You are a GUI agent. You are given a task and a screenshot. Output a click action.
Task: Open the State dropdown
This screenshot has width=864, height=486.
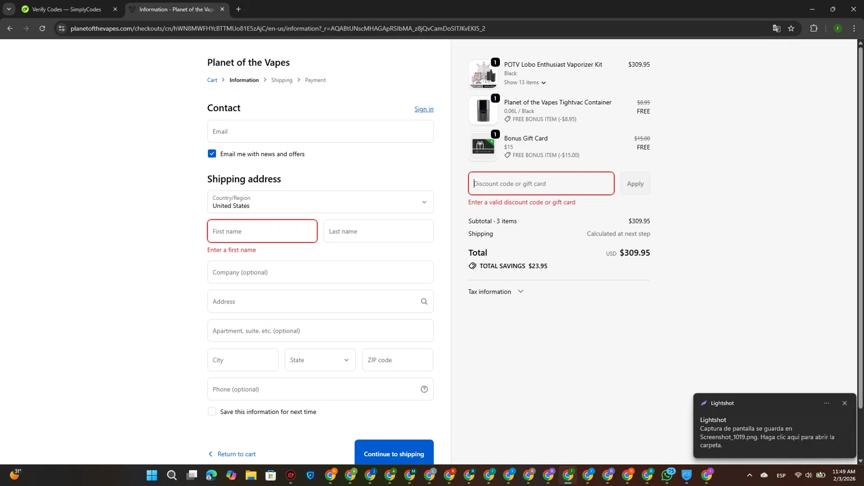click(320, 360)
